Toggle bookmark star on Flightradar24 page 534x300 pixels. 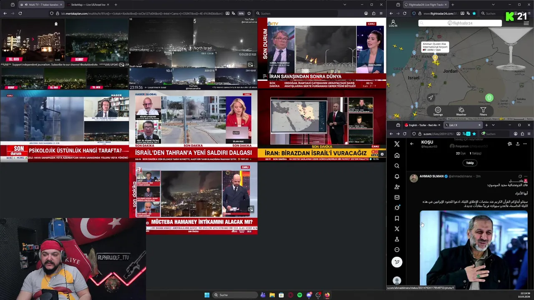[474, 13]
